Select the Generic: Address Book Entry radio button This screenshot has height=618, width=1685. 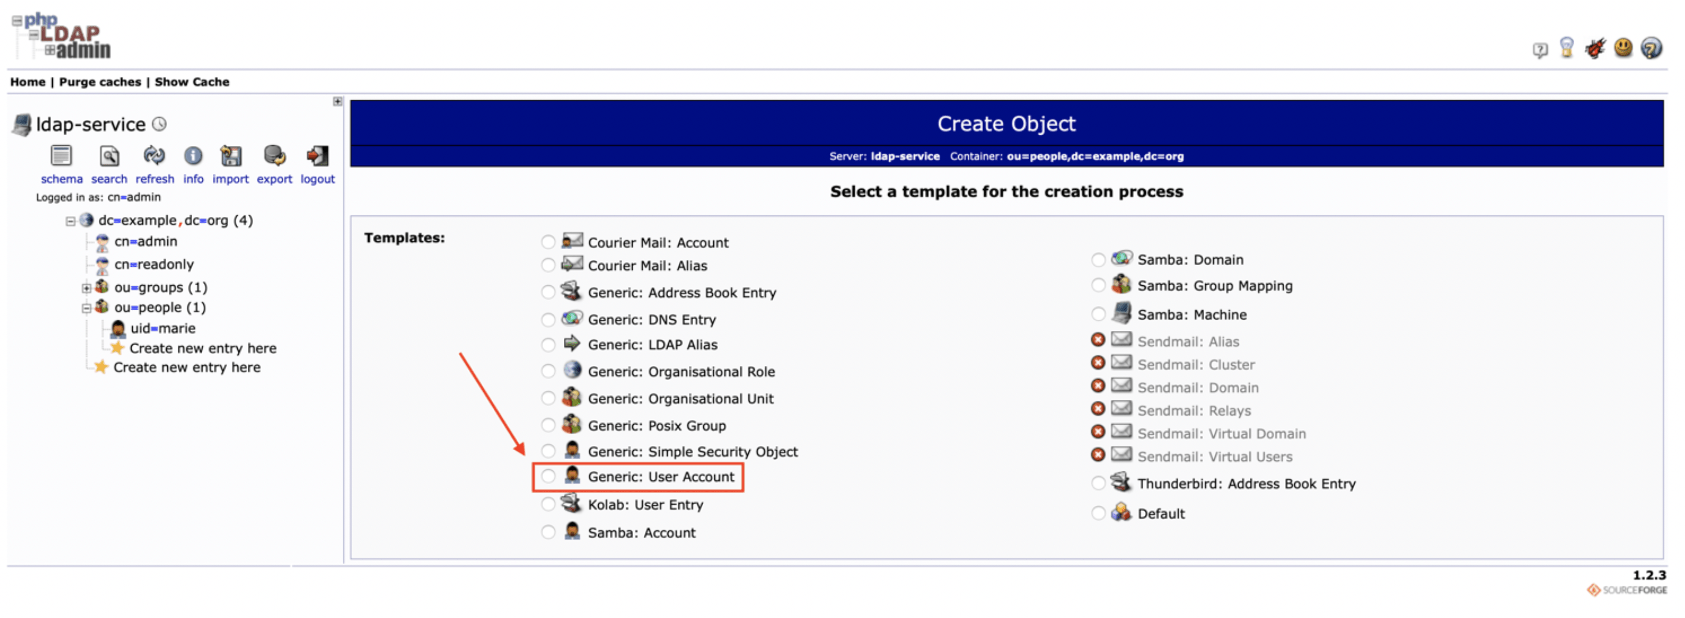(548, 292)
